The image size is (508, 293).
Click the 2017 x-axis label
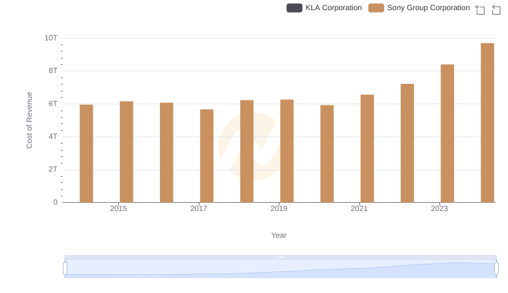click(199, 208)
